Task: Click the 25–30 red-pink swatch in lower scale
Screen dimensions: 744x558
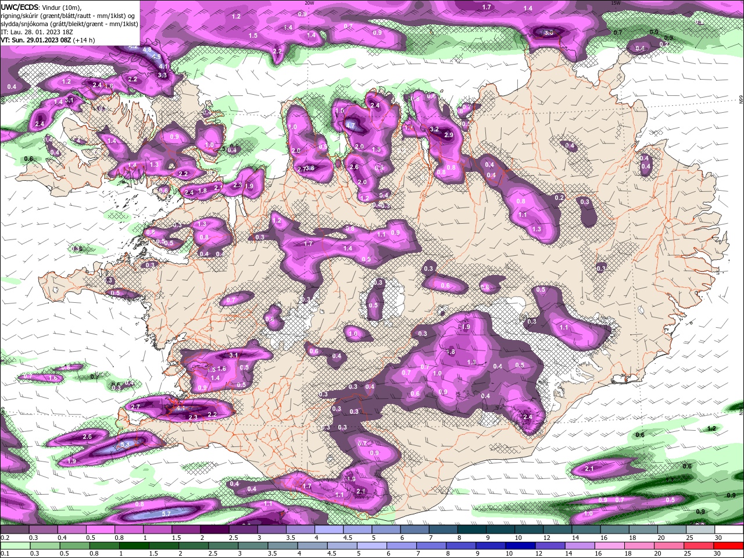Action: click(x=698, y=546)
